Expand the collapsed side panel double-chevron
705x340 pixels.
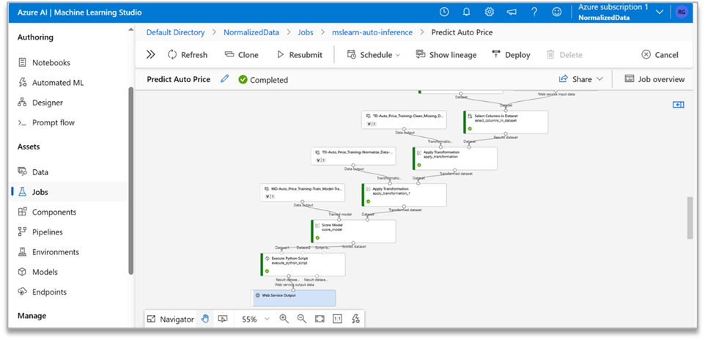tap(151, 54)
